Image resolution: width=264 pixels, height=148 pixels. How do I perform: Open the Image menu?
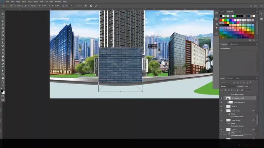point(18,2)
